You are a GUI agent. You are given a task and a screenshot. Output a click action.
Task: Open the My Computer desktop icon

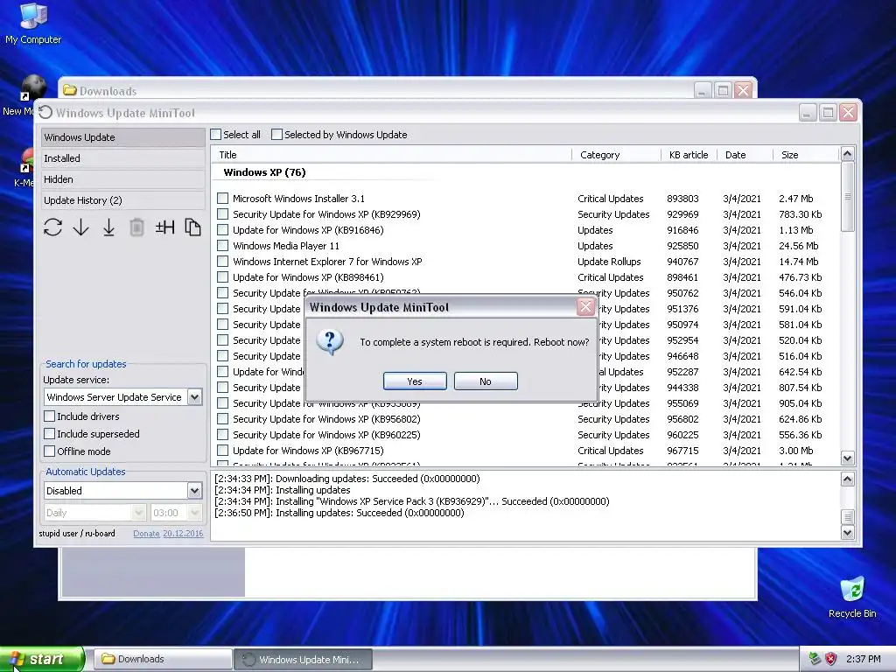pos(33,24)
